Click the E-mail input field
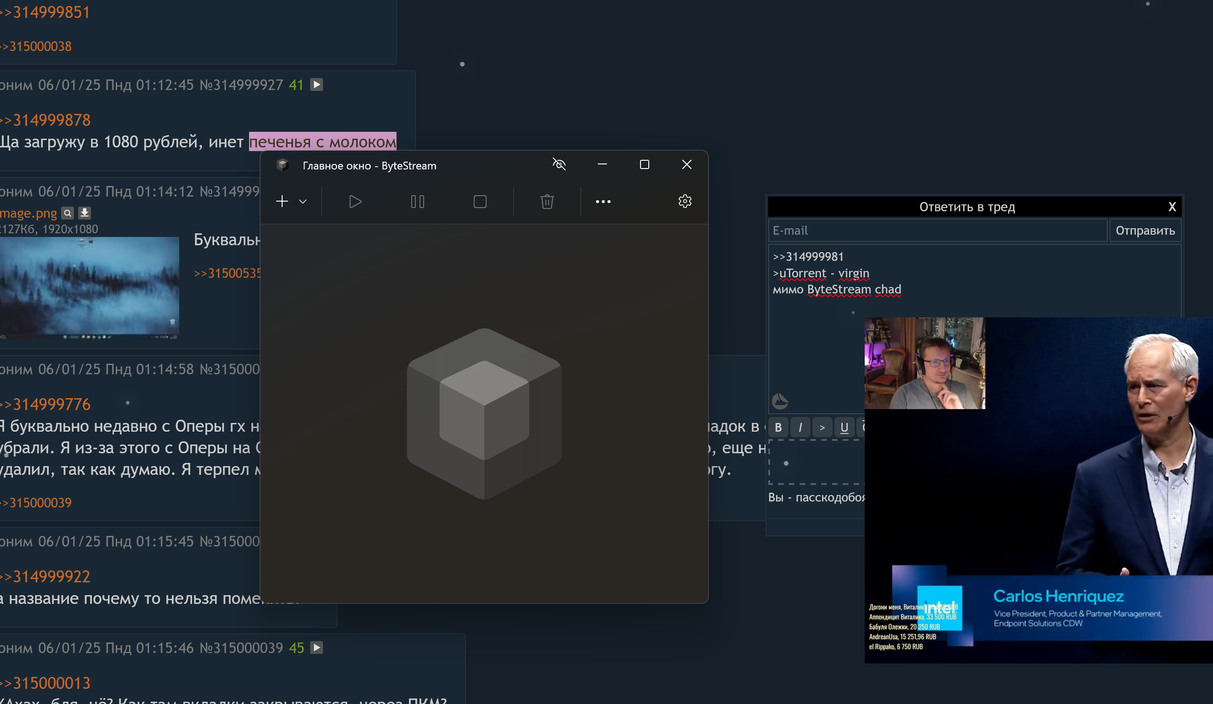The width and height of the screenshot is (1213, 704). [937, 231]
